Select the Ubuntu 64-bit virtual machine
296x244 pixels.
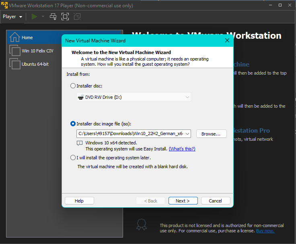(x=36, y=64)
